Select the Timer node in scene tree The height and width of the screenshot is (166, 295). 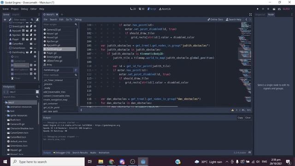click(x=17, y=78)
